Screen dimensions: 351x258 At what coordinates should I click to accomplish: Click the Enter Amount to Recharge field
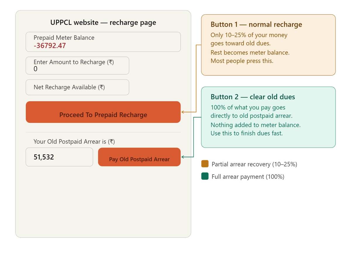click(77, 66)
